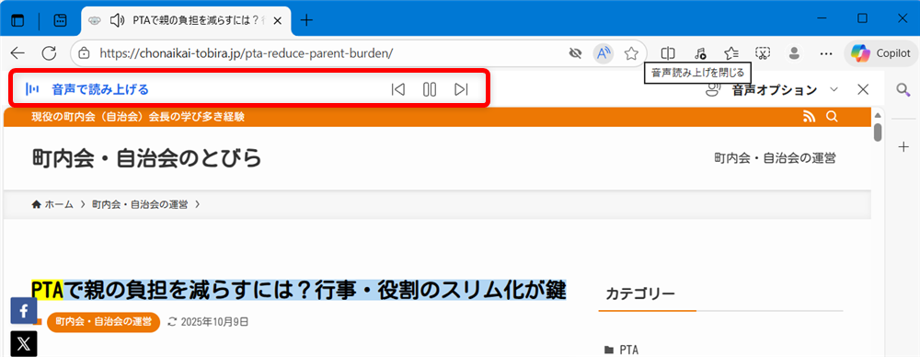Add this page to favorites with the star icon
The image size is (920, 357).
(x=631, y=53)
